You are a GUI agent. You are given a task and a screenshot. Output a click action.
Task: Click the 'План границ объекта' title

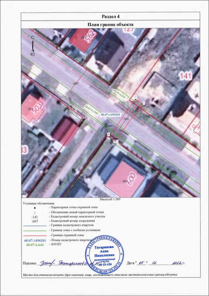click(111, 25)
